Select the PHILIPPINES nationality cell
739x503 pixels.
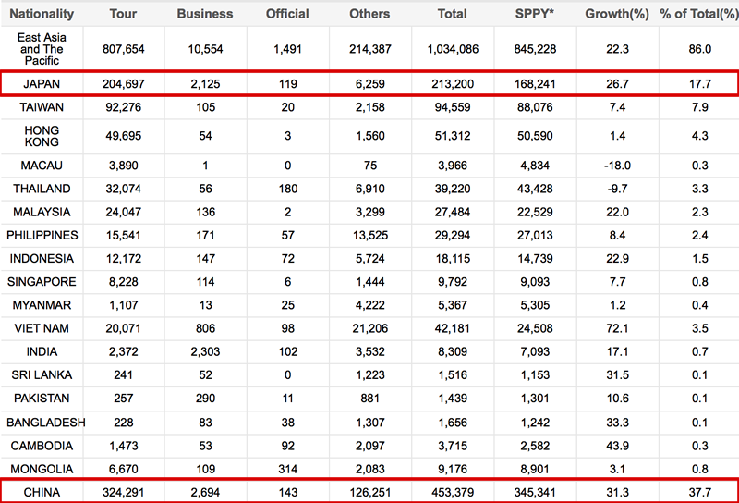point(42,235)
